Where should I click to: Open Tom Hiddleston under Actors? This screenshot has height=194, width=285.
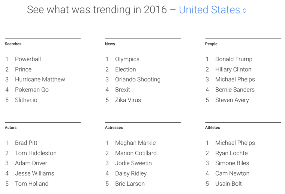click(36, 153)
